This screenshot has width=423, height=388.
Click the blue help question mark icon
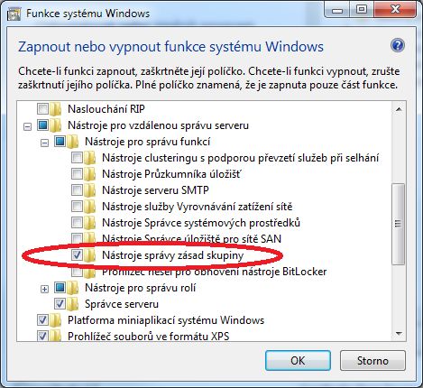398,46
